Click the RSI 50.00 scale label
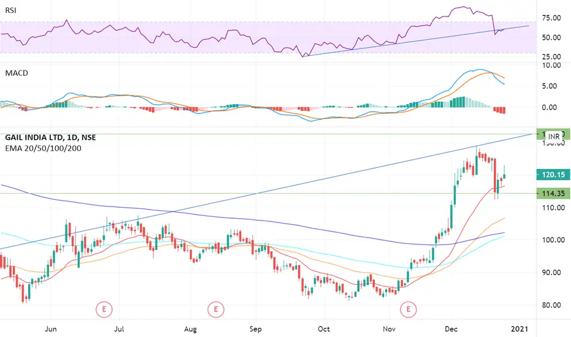Viewport: 571px width, 337px height. [x=551, y=37]
